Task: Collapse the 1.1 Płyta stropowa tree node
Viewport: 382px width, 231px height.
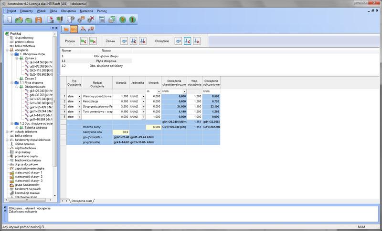Action: 11,82
